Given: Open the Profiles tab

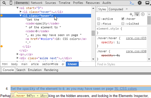Looking at the screenshot, I should point(78,3).
